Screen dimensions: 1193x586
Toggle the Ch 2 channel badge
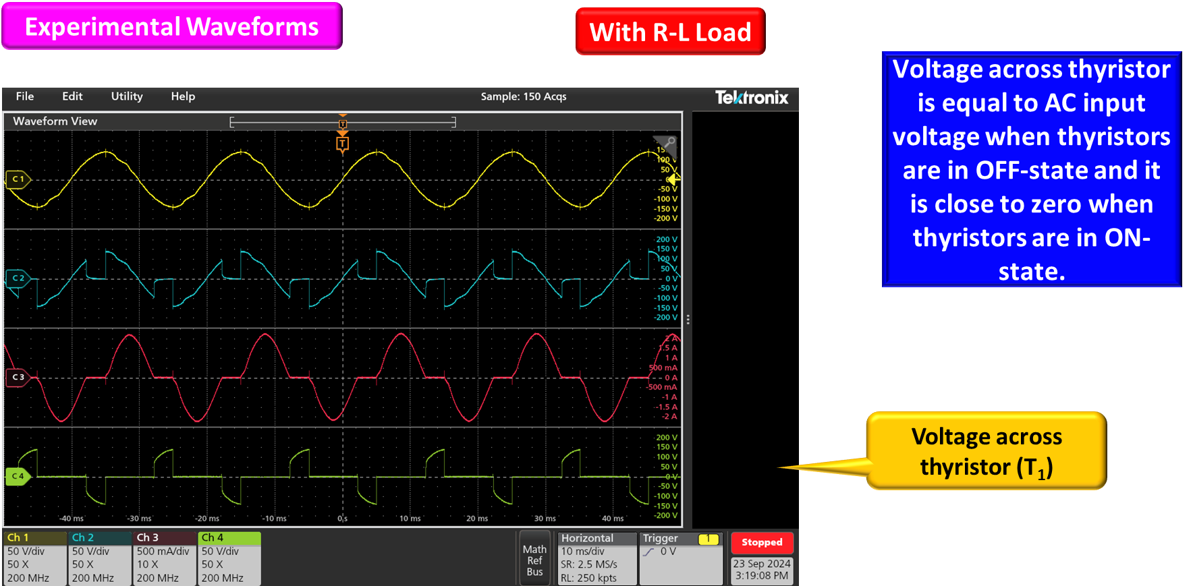[99, 558]
